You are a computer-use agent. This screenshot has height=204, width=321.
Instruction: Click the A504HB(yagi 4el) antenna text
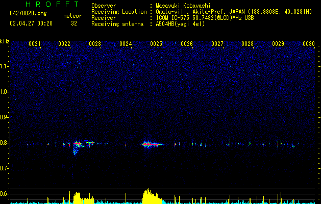pos(180,24)
